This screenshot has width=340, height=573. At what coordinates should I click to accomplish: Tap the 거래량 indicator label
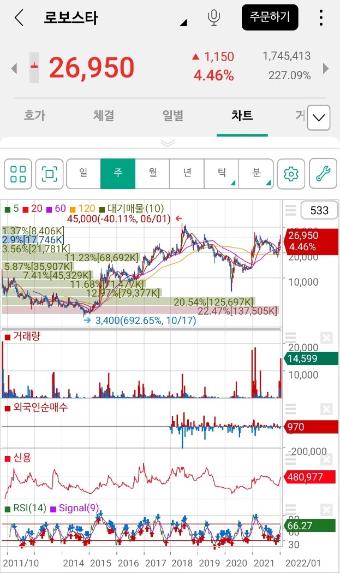coord(22,336)
